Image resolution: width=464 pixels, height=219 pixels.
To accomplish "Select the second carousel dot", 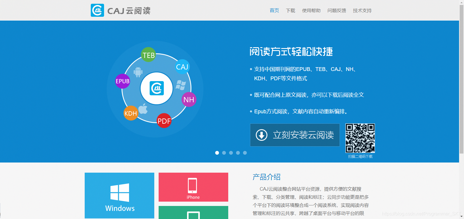I will click(224, 153).
